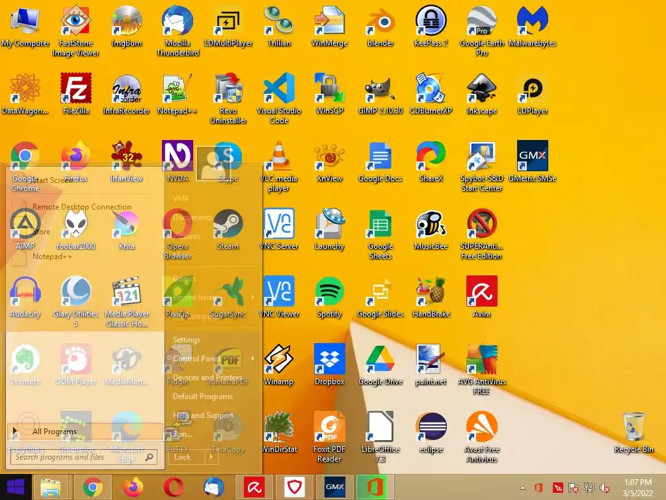
Task: Expand the Control Panel submenu arrow
Action: click(253, 359)
